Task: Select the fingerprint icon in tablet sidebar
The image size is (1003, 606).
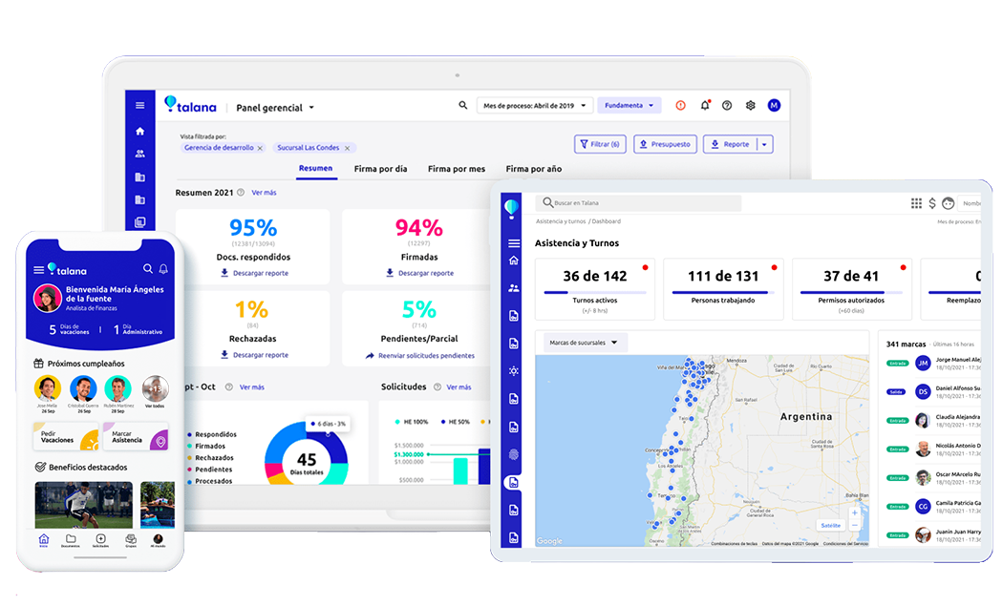Action: tap(514, 455)
